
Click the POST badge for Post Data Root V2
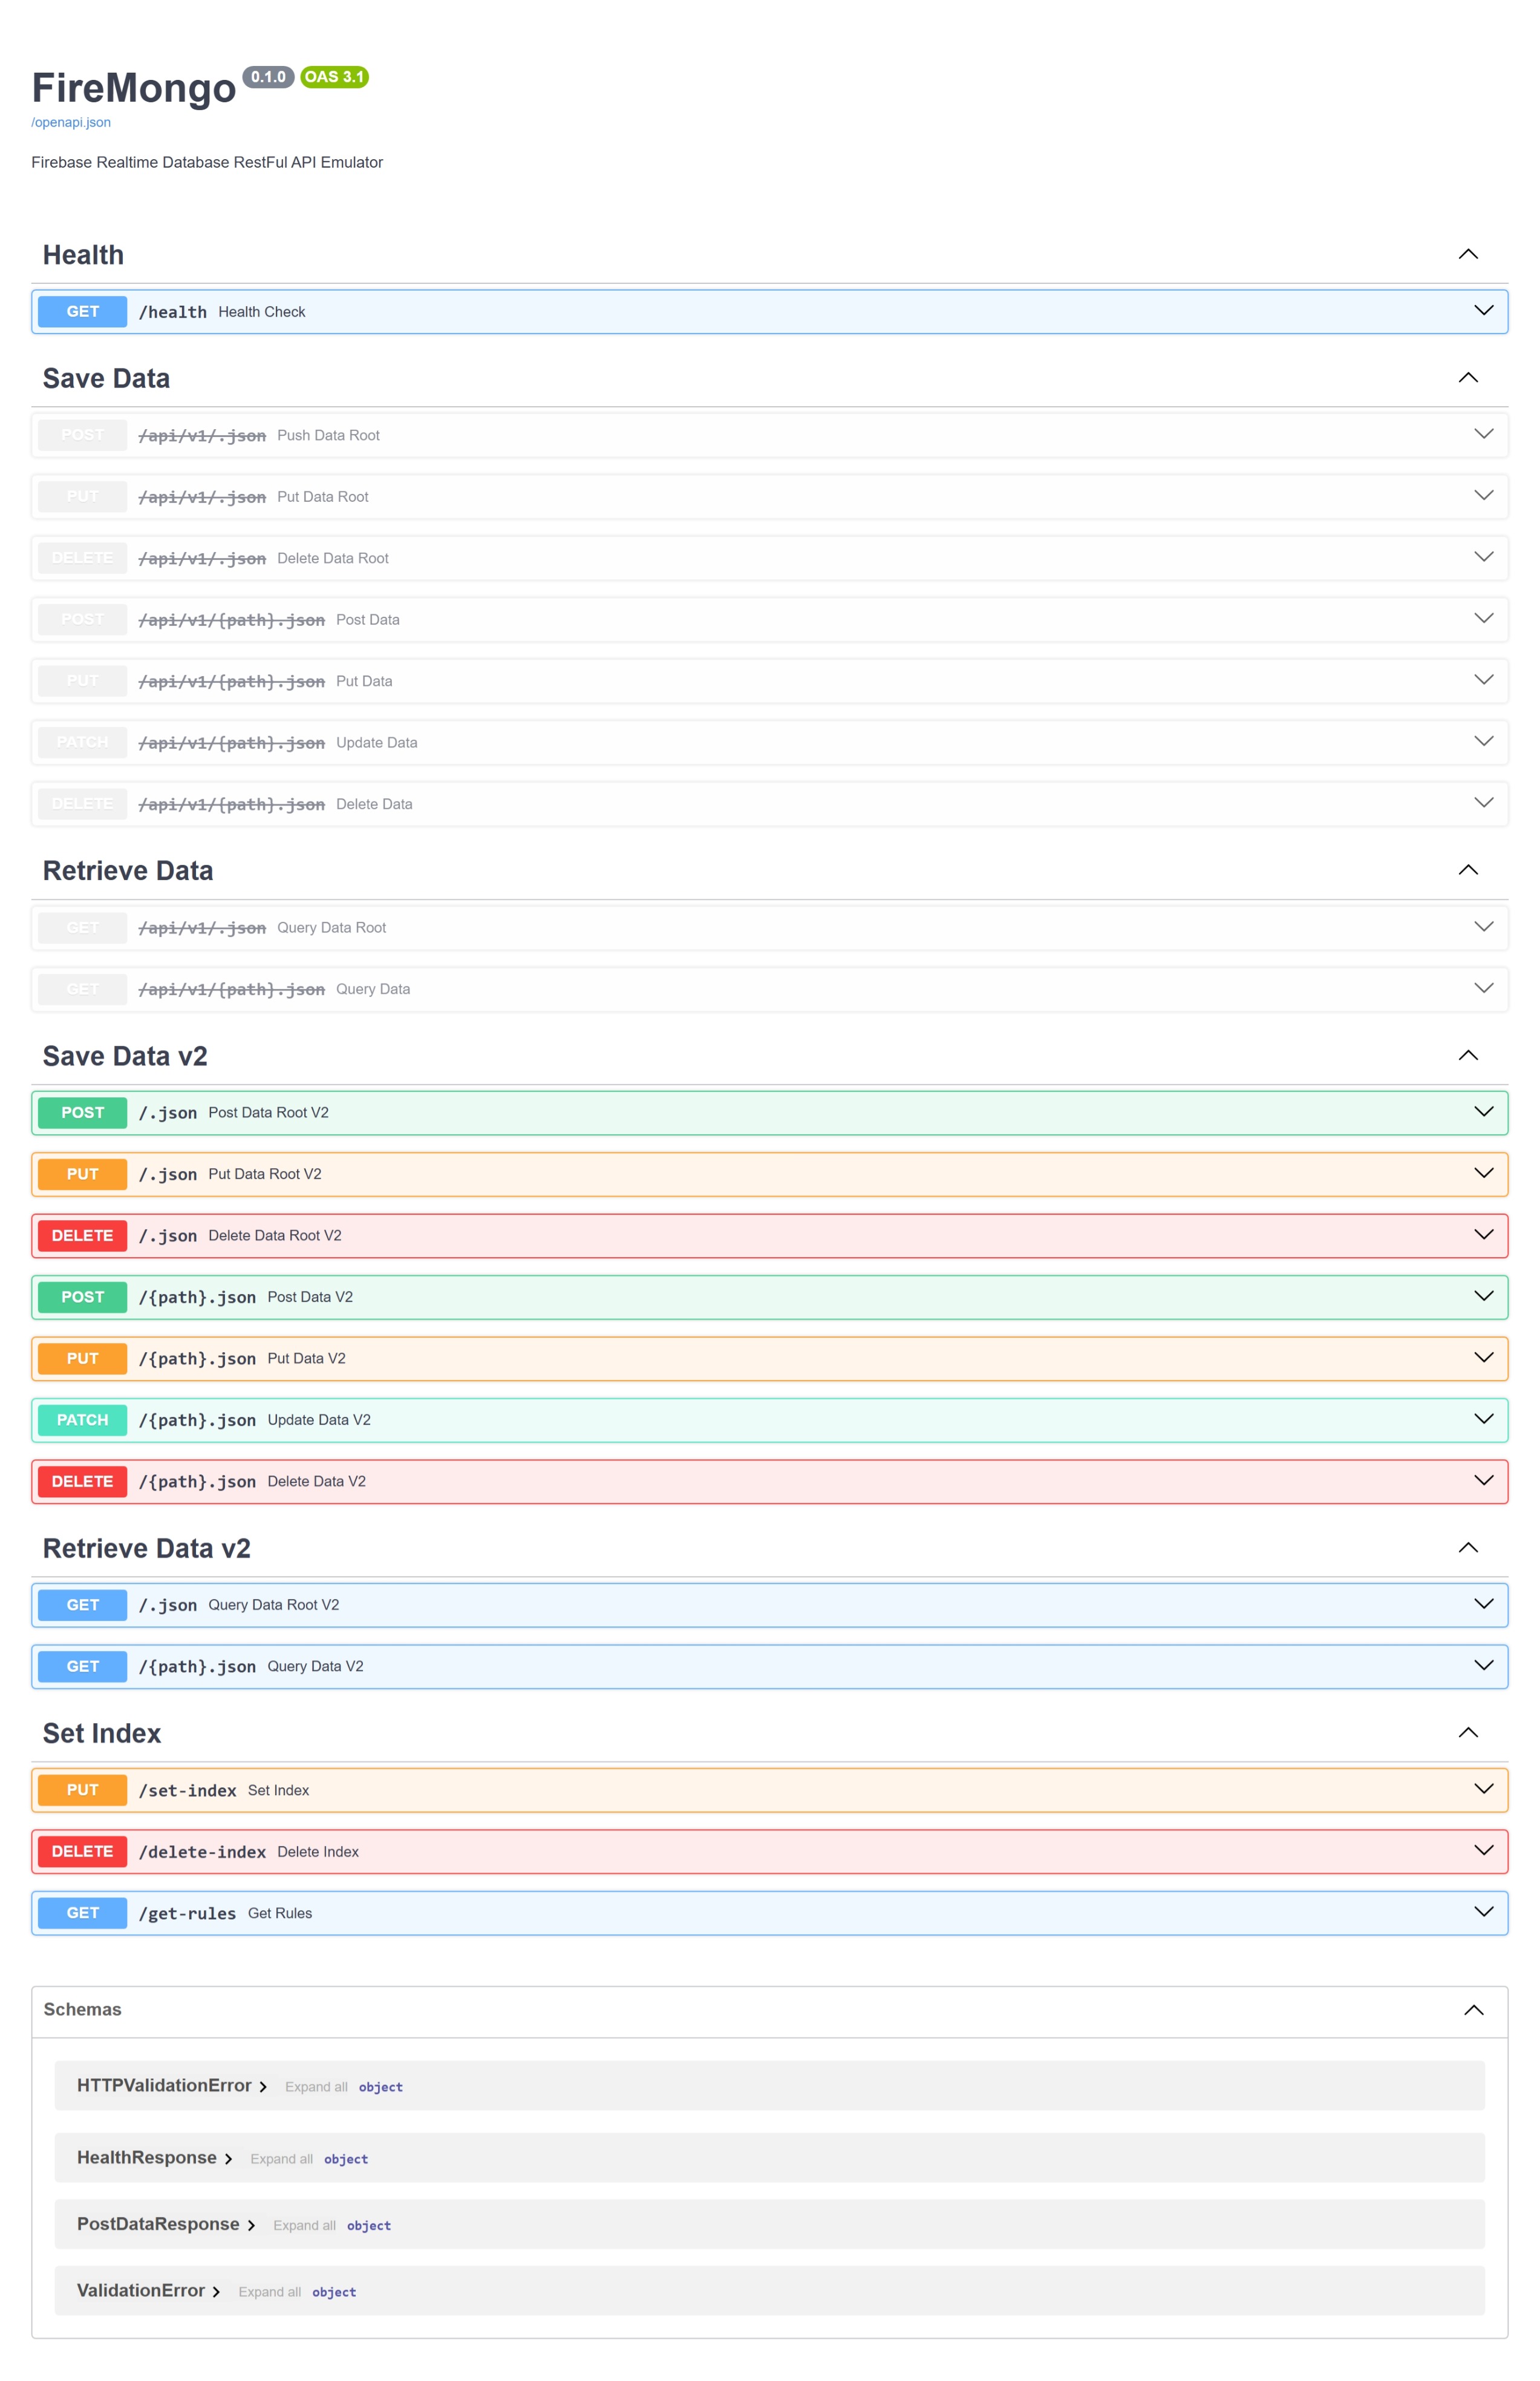pos(82,1112)
